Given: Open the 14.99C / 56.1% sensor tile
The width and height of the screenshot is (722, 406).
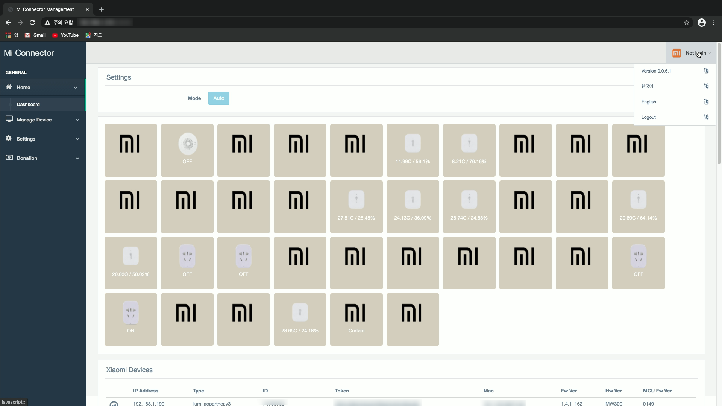Looking at the screenshot, I should (413, 150).
